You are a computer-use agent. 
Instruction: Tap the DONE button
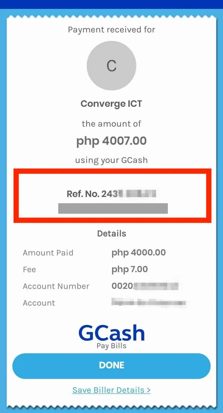111,365
